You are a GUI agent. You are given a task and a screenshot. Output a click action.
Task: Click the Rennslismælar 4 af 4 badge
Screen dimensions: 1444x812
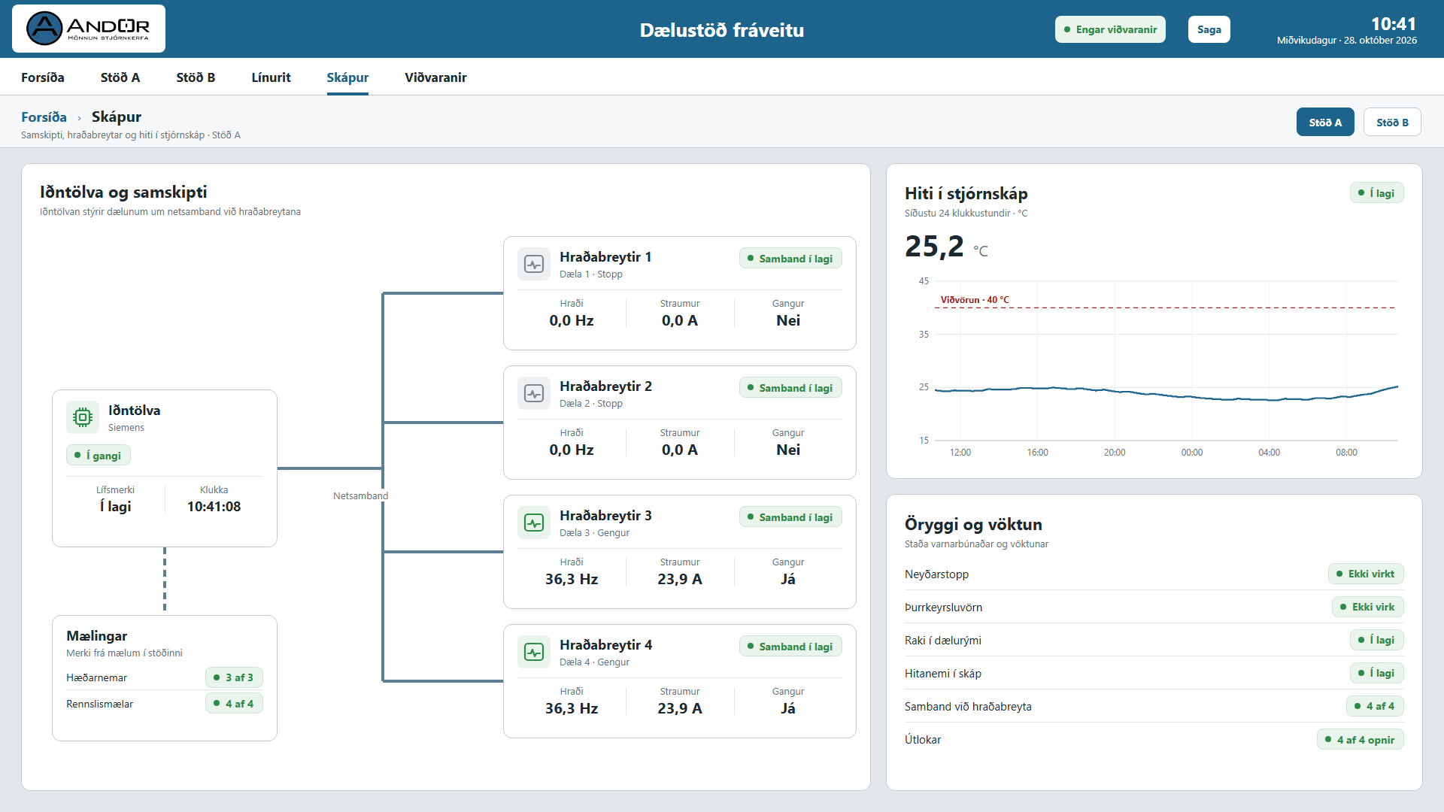pyautogui.click(x=234, y=704)
